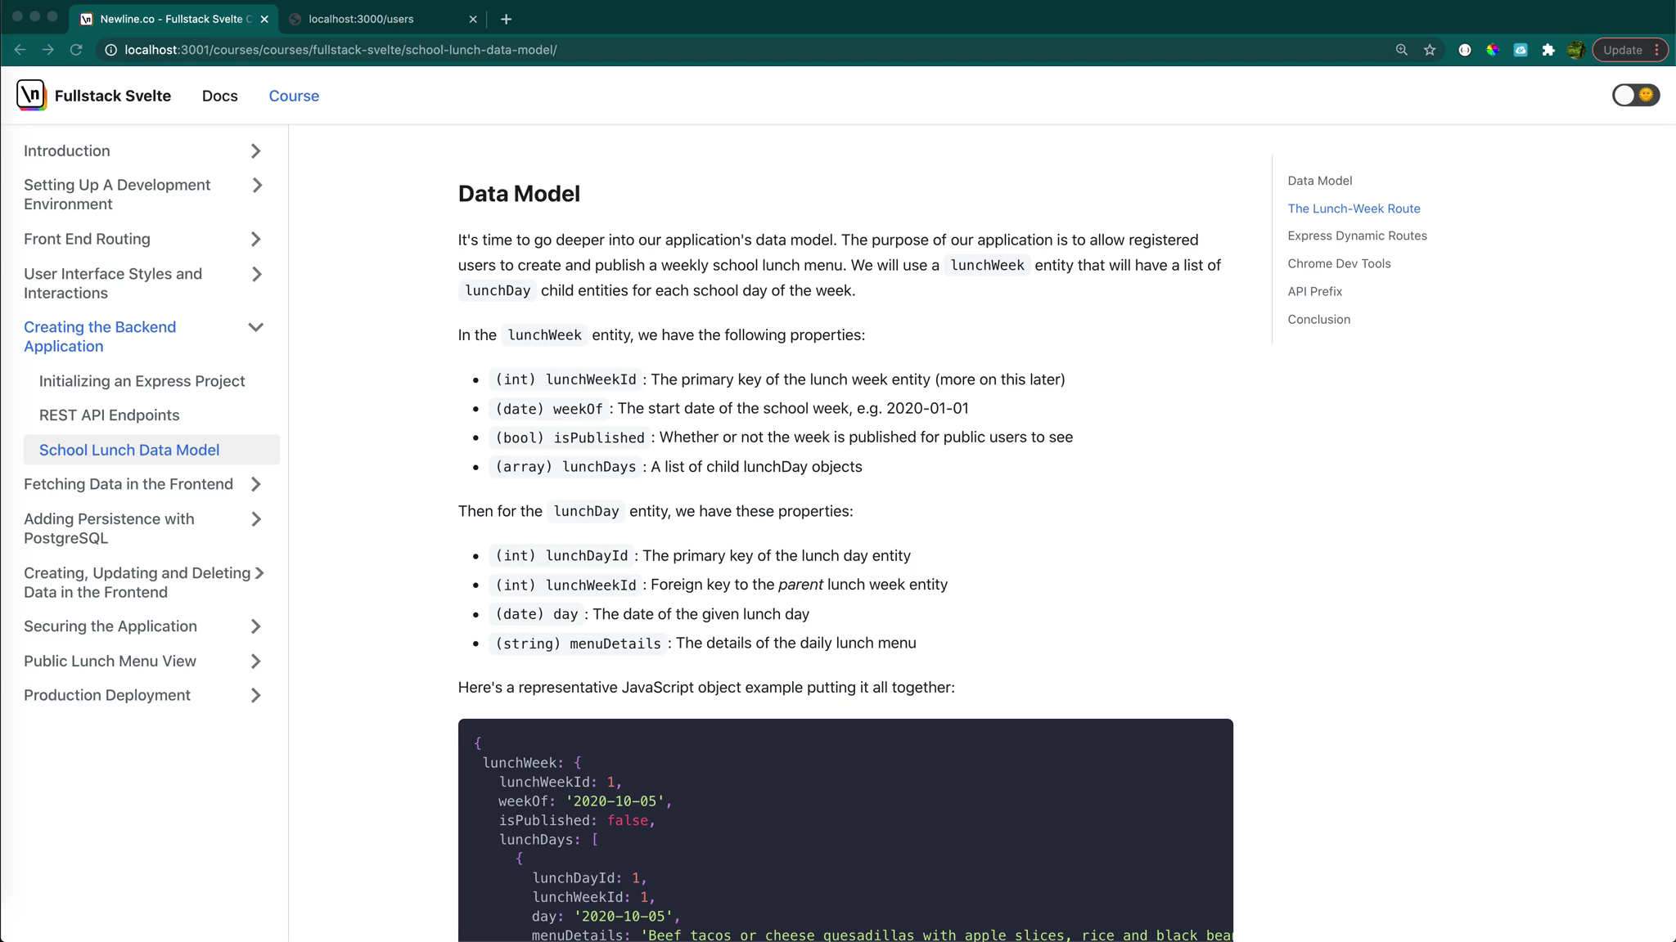Open REST API Endpoints lesson
1676x942 pixels.
pyautogui.click(x=109, y=415)
